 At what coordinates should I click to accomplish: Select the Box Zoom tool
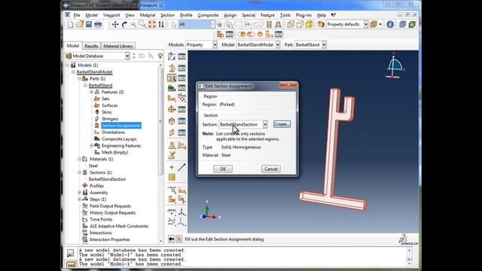[142, 24]
